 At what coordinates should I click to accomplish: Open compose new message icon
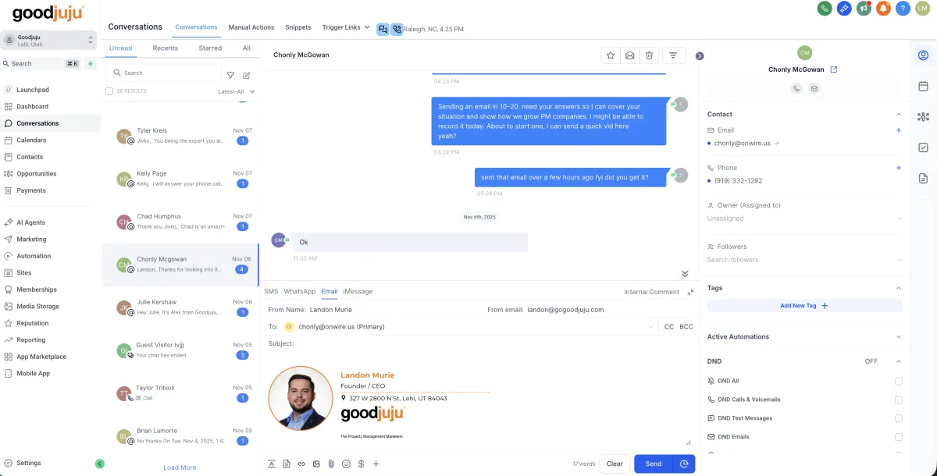tap(247, 76)
